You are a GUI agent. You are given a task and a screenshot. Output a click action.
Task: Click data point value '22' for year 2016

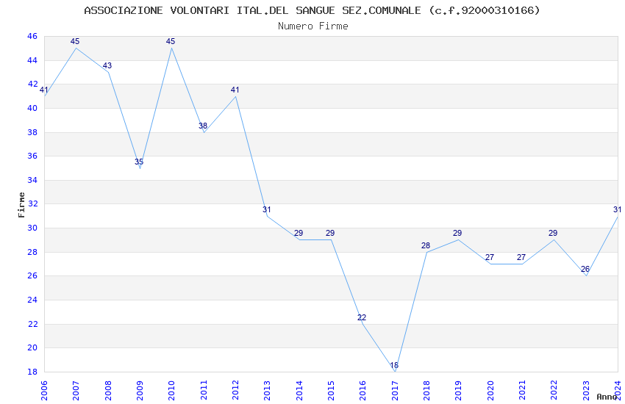[362, 317]
